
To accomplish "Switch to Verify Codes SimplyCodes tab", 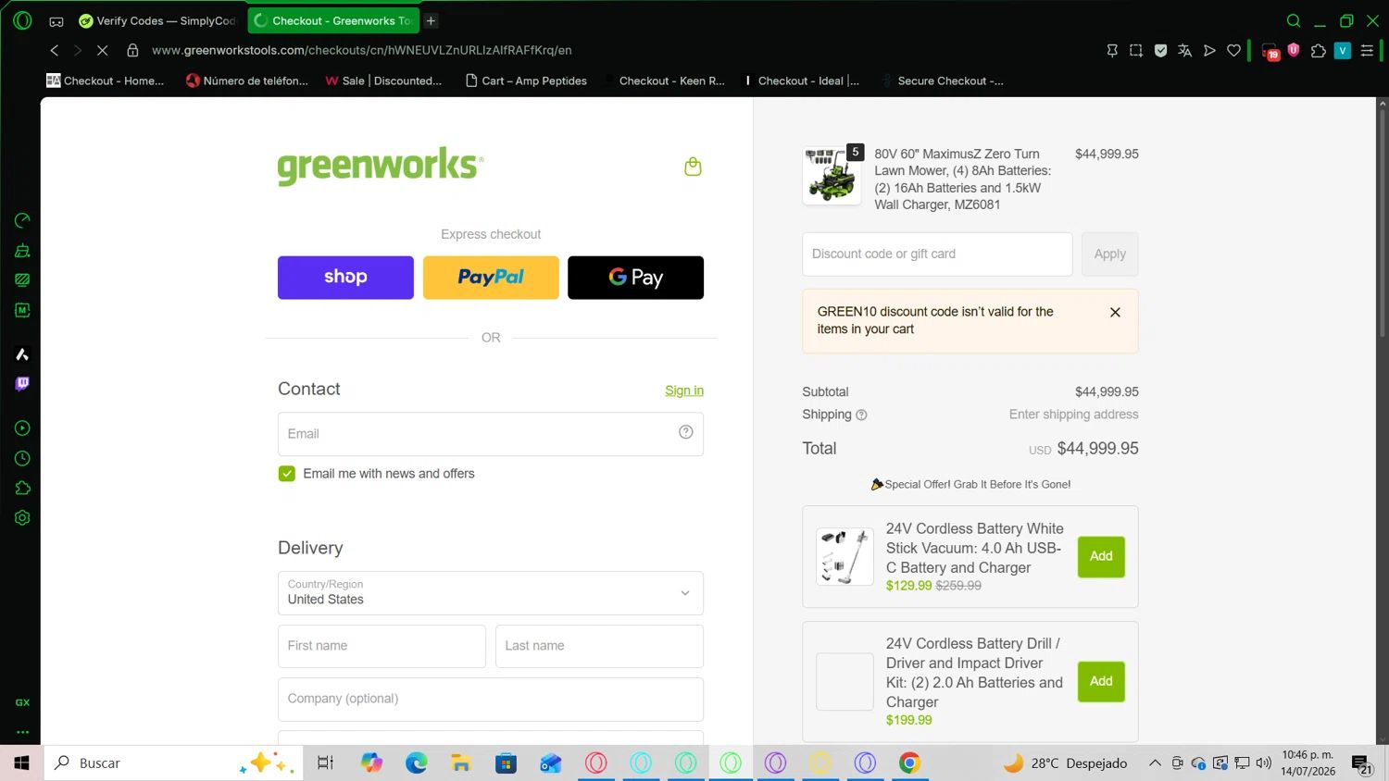I will point(157,20).
